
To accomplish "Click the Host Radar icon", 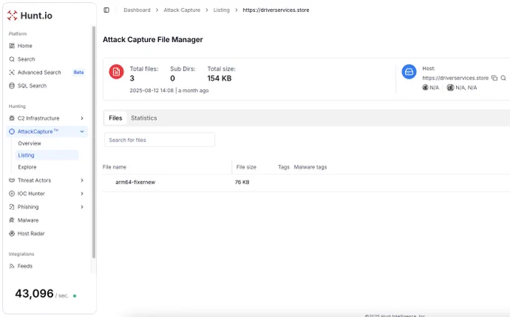I will click(x=12, y=234).
